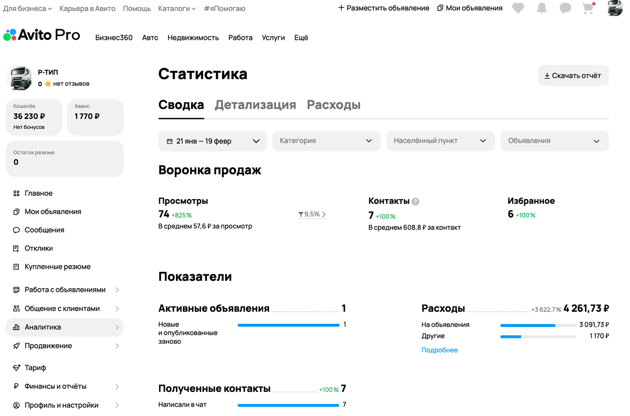Click Разместить объявление link
This screenshot has width=630, height=416.
pyautogui.click(x=384, y=8)
